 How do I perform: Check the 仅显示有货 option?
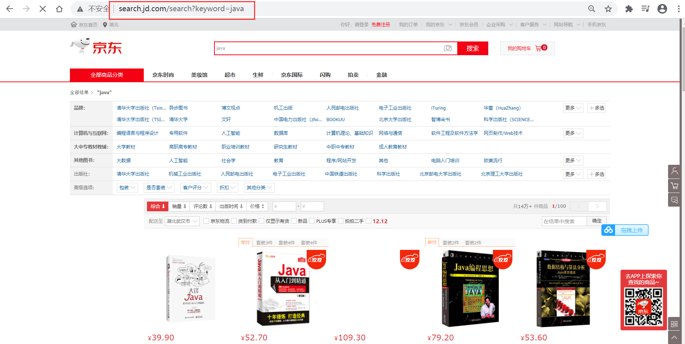click(x=262, y=221)
